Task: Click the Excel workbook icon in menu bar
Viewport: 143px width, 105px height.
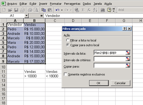Action: [x=3, y=3]
